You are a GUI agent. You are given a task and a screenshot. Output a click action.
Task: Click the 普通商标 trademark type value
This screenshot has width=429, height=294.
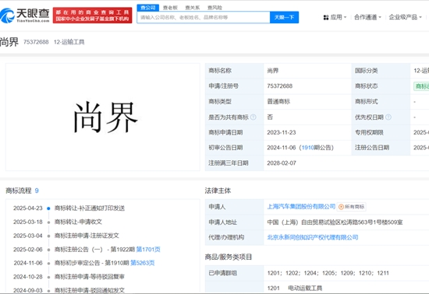point(278,102)
